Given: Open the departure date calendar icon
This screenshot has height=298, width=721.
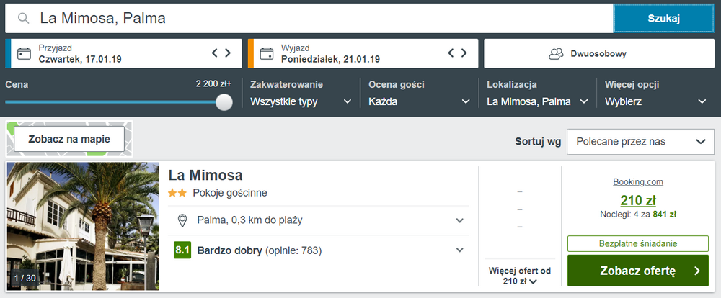Looking at the screenshot, I should click(x=266, y=54).
